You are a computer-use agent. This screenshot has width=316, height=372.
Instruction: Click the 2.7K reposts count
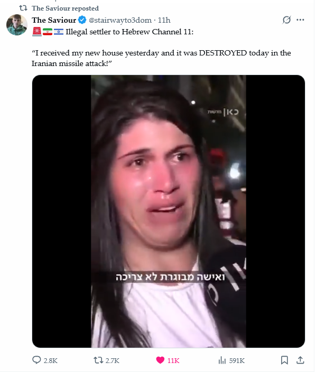pyautogui.click(x=112, y=360)
